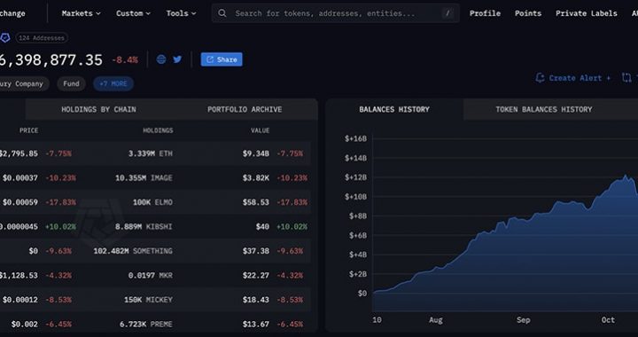Sort by the VALUE column header
638x337 pixels.
[260, 130]
